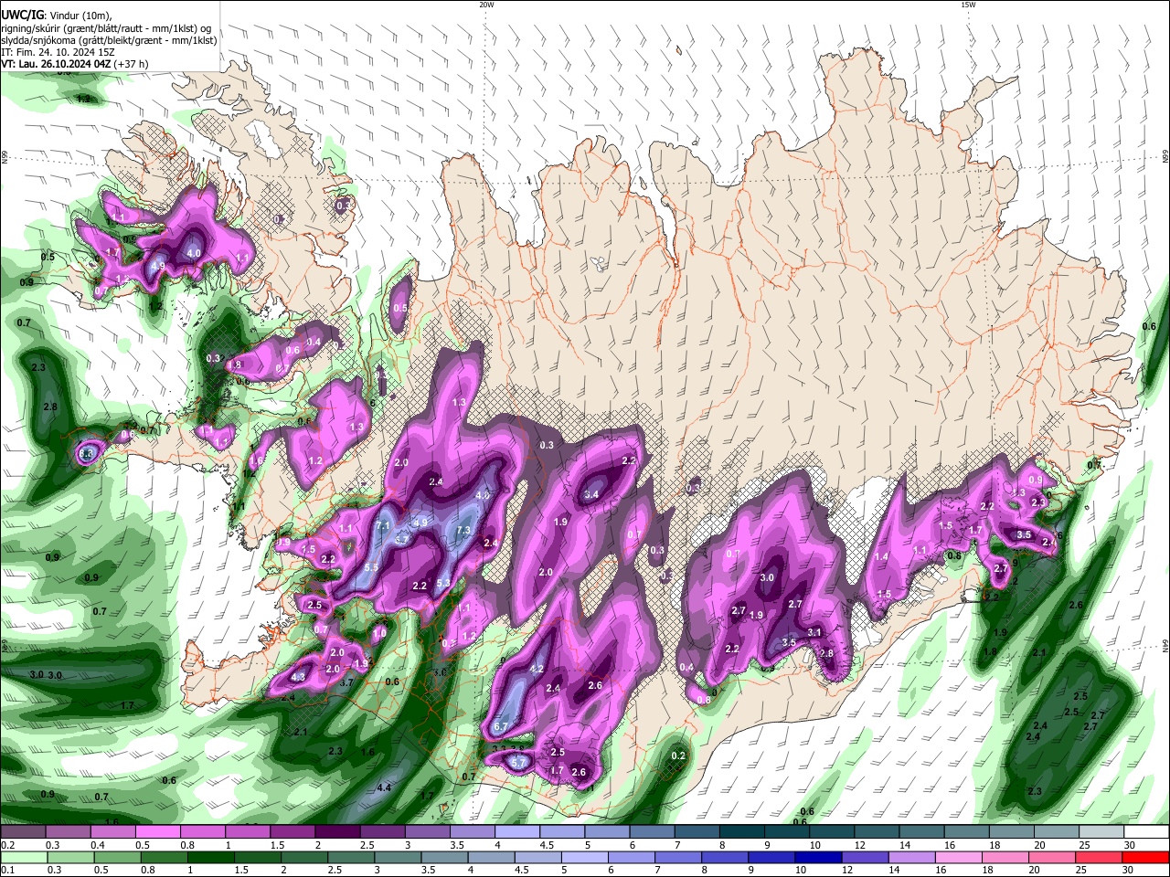The image size is (1170, 877).
Task: Click the '4.3' value near southwest coast
Action: tap(298, 678)
